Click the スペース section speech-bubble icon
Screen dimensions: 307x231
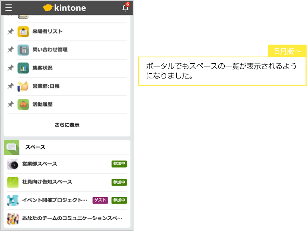pyautogui.click(x=12, y=147)
